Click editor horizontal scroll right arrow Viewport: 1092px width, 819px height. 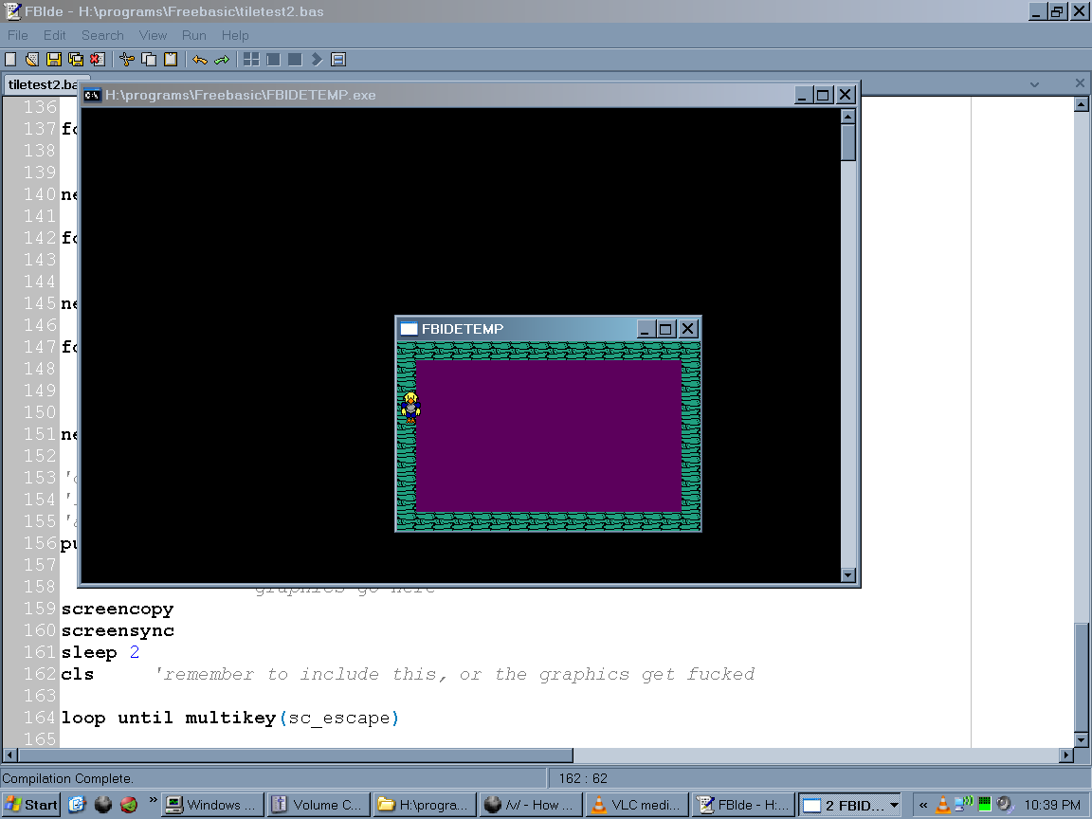pyautogui.click(x=1066, y=755)
